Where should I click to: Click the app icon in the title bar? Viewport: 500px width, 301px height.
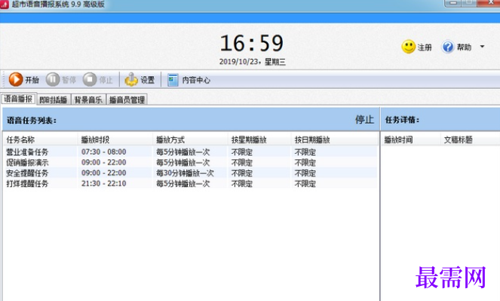[x=4, y=5]
